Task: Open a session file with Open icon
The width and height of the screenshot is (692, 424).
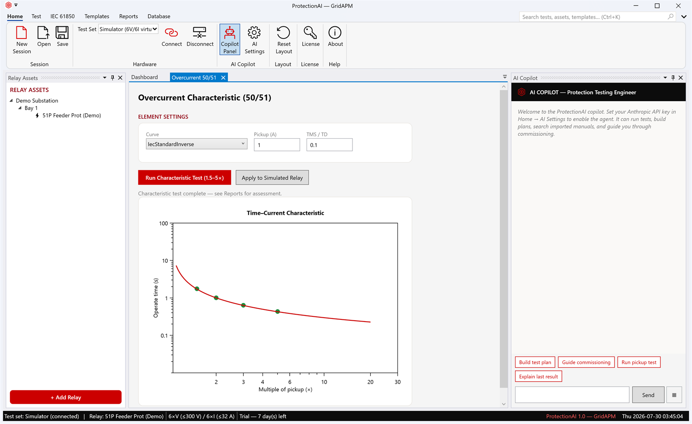Action: (44, 37)
